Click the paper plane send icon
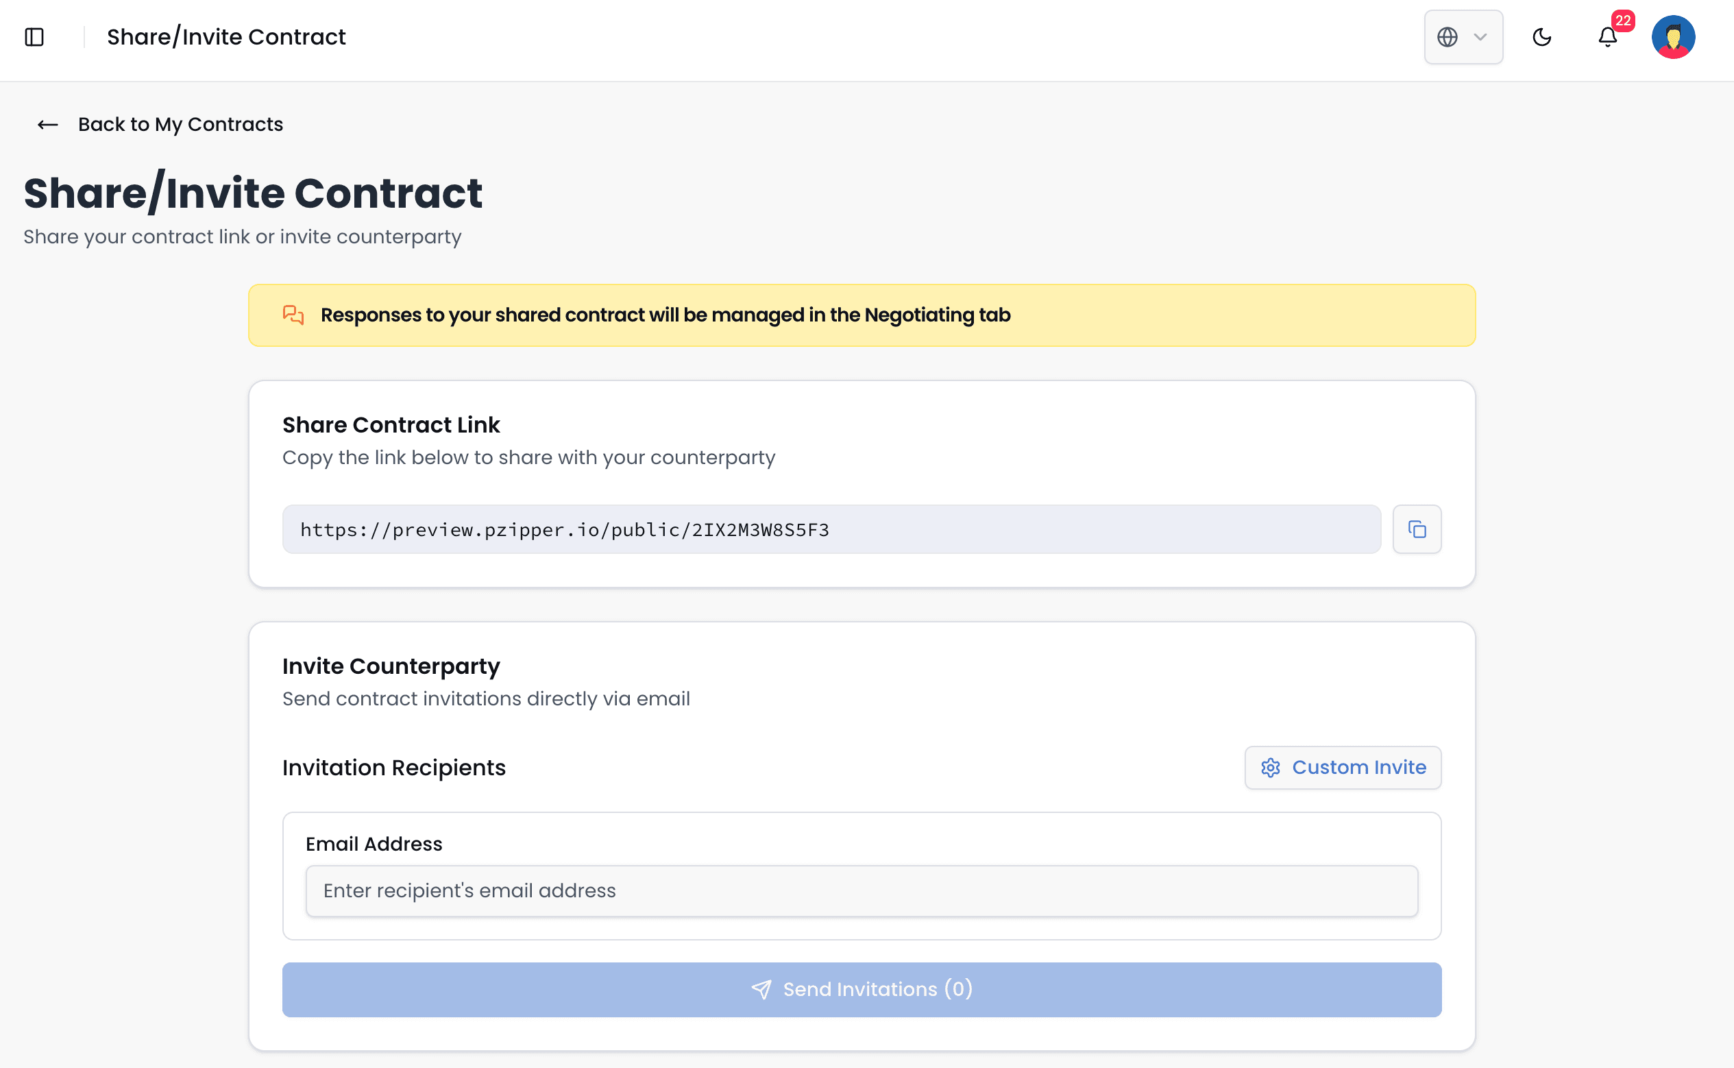The image size is (1734, 1068). pyautogui.click(x=761, y=990)
